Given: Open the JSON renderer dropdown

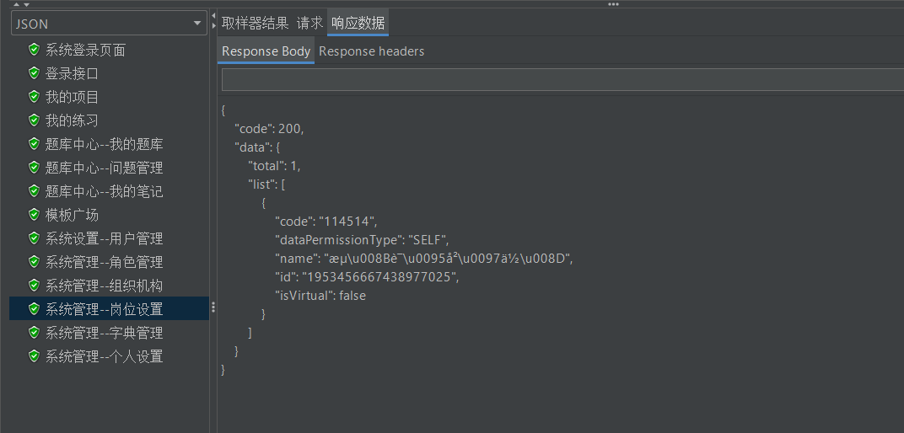Looking at the screenshot, I should coord(109,24).
